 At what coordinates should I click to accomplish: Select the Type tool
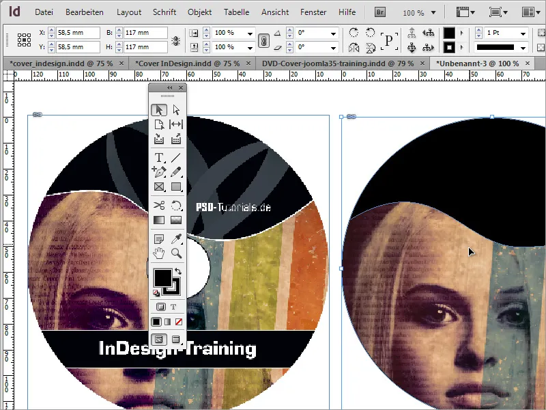coord(159,158)
